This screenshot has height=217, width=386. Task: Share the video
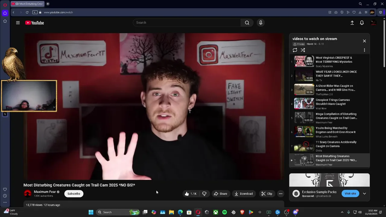pos(220,194)
